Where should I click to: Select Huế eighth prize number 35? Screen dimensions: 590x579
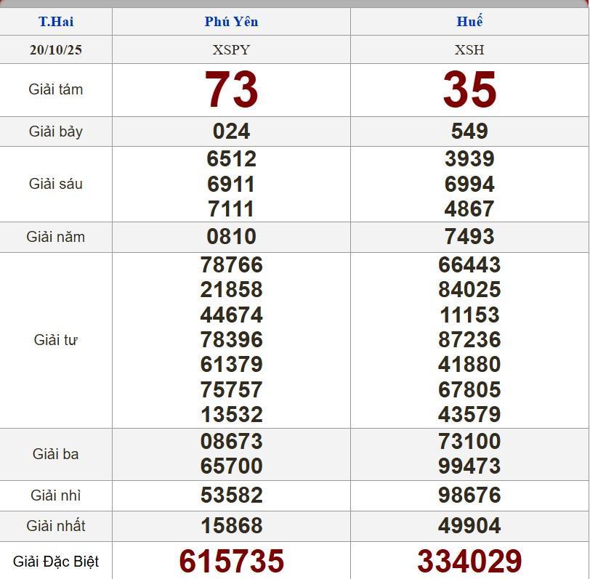[469, 90]
